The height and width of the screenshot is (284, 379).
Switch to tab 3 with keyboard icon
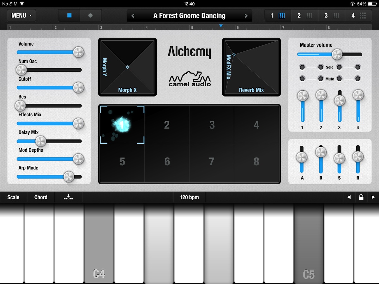[331, 15]
